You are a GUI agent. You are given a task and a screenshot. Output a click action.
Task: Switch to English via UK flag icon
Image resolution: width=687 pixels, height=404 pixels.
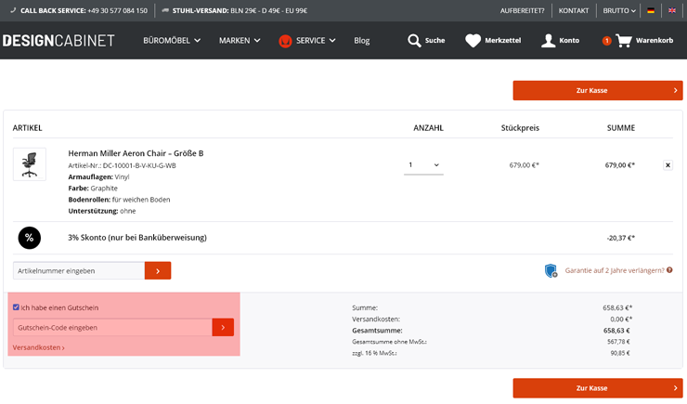click(x=671, y=10)
